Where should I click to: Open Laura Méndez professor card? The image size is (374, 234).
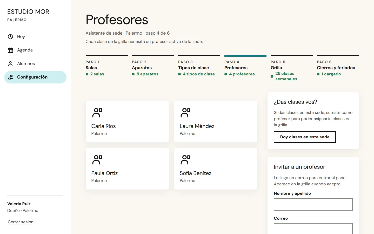[216, 121]
